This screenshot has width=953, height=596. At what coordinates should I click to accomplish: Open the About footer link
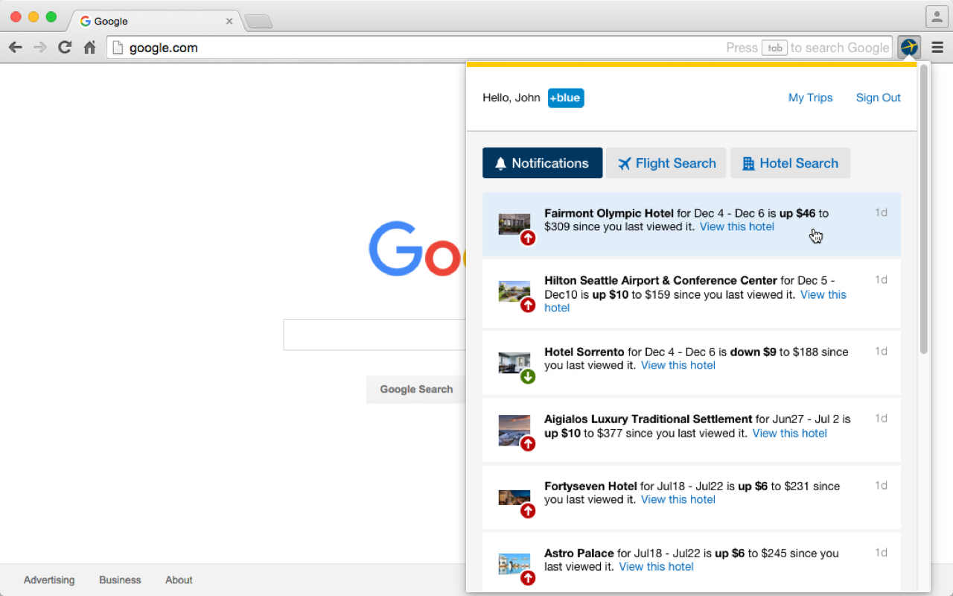(179, 580)
